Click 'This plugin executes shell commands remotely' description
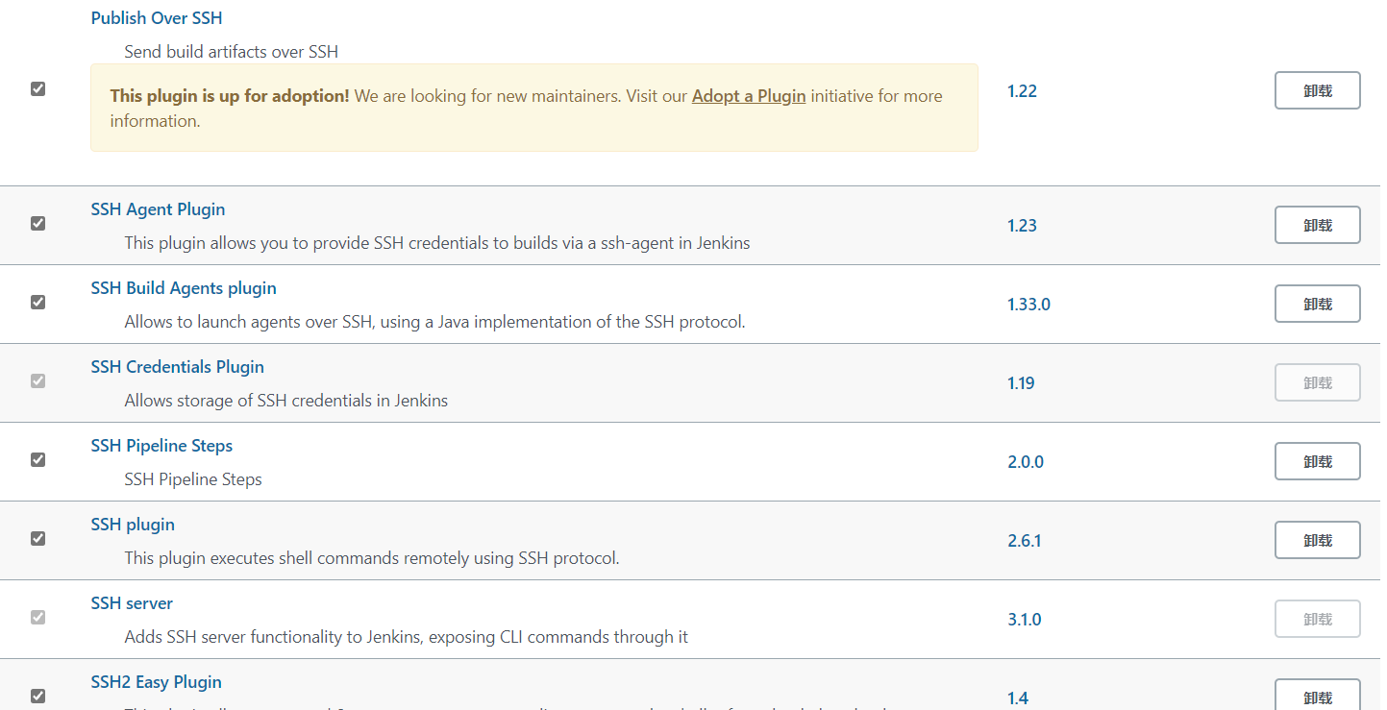 [372, 558]
